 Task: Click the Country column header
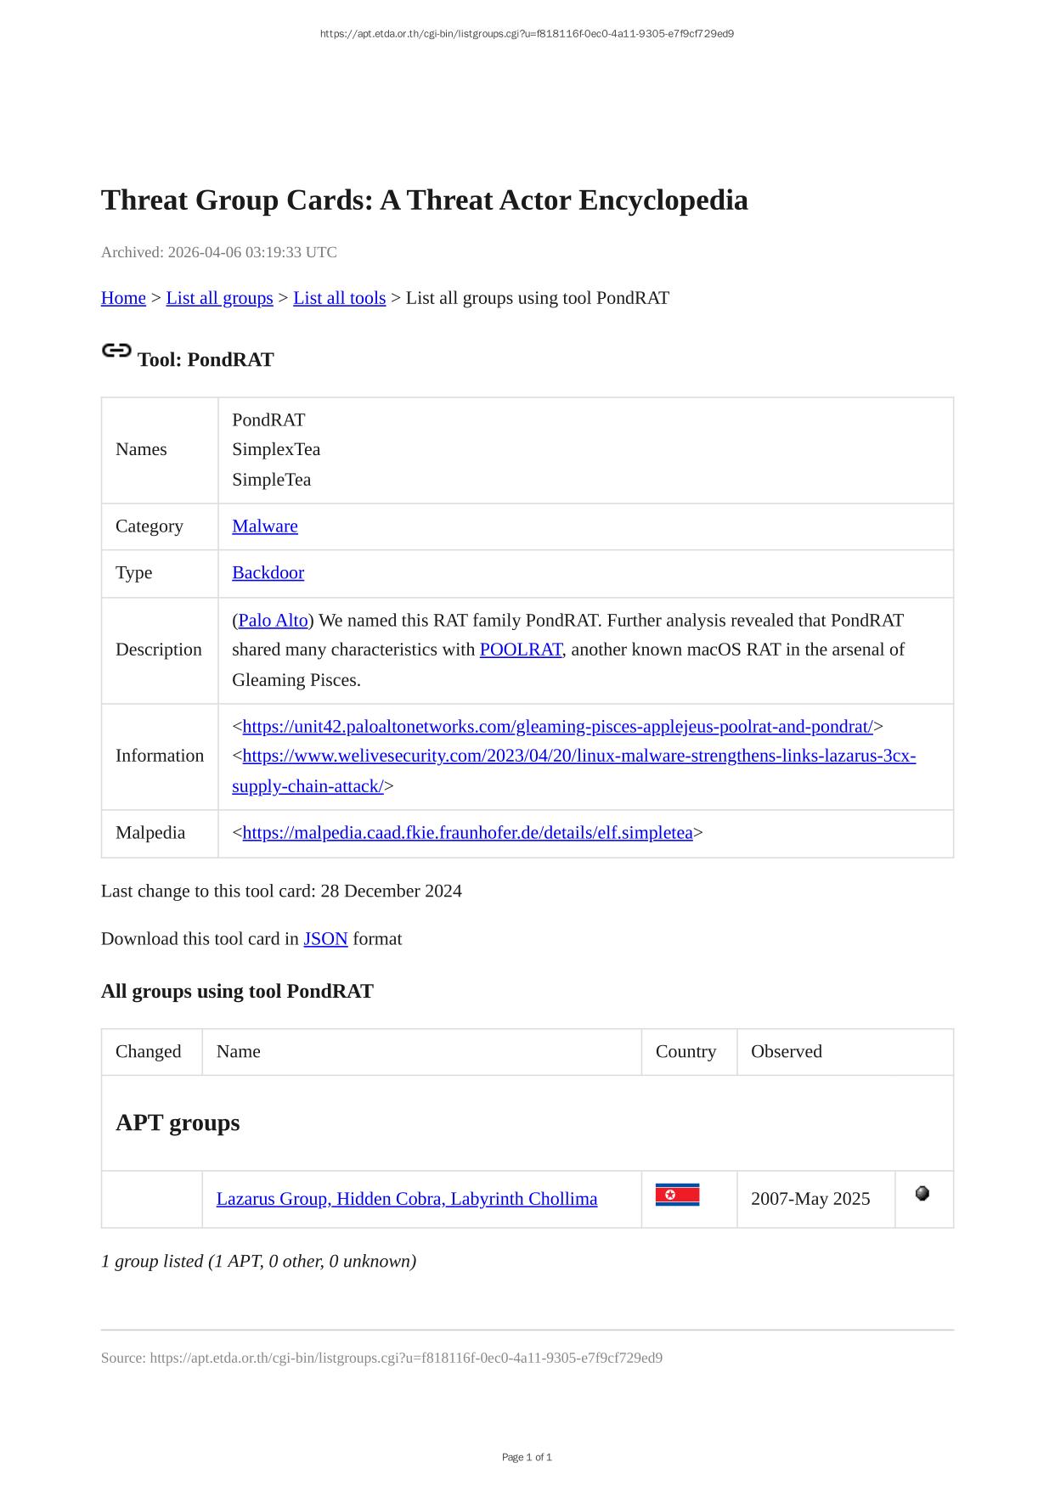pyautogui.click(x=685, y=1052)
